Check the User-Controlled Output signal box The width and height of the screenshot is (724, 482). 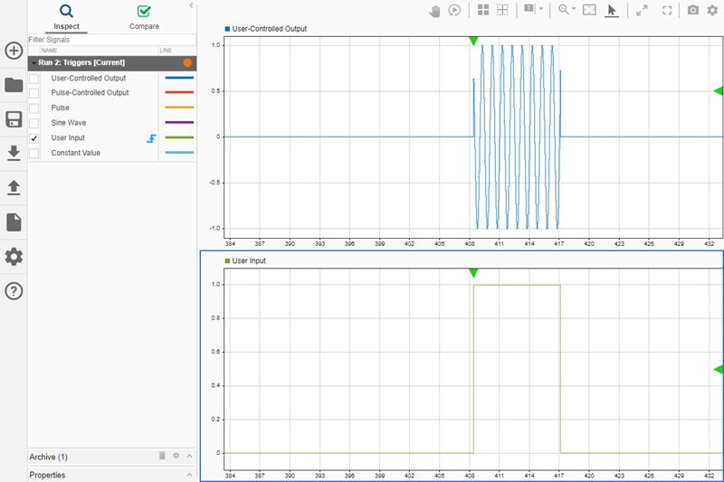click(x=33, y=79)
